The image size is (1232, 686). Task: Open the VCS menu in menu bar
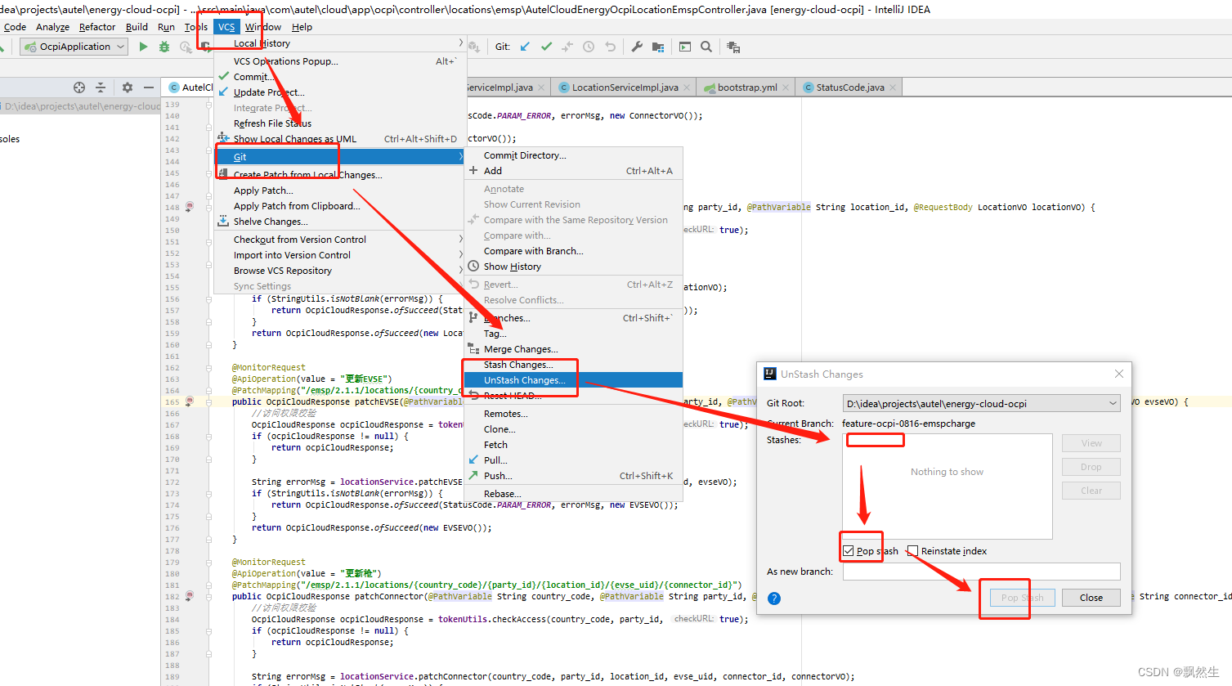[x=226, y=27]
